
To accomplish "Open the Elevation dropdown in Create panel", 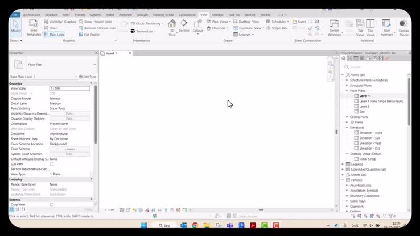I will [218, 28].
